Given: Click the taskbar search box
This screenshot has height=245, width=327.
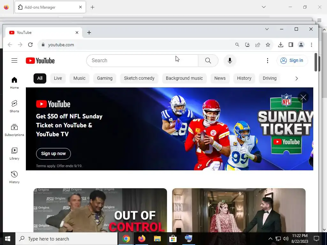Looking at the screenshot, I should 66,239.
